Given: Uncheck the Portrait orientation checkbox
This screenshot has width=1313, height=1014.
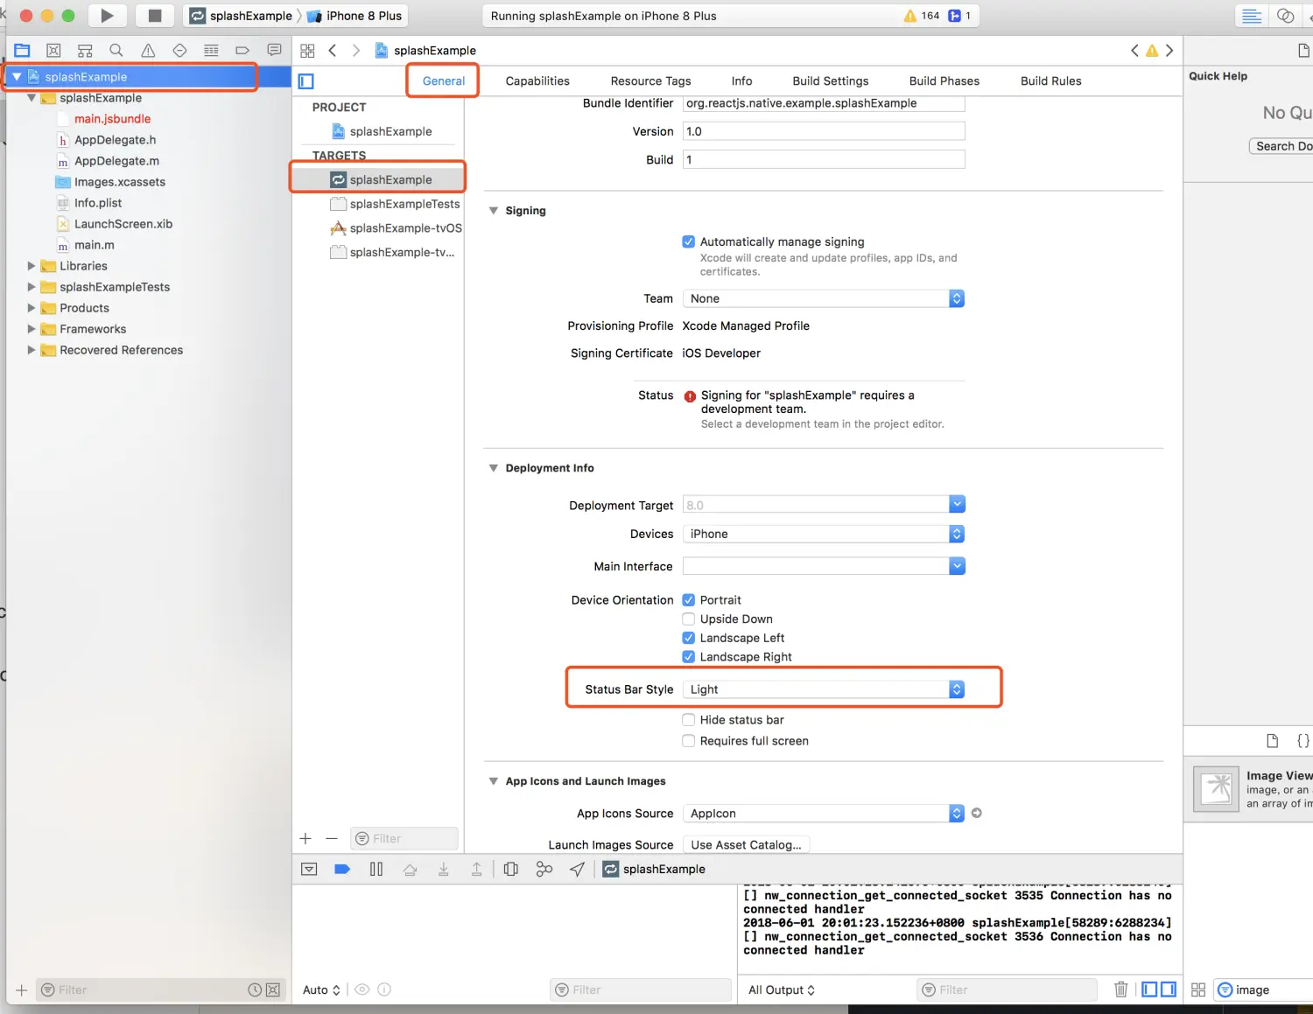Looking at the screenshot, I should pos(689,600).
